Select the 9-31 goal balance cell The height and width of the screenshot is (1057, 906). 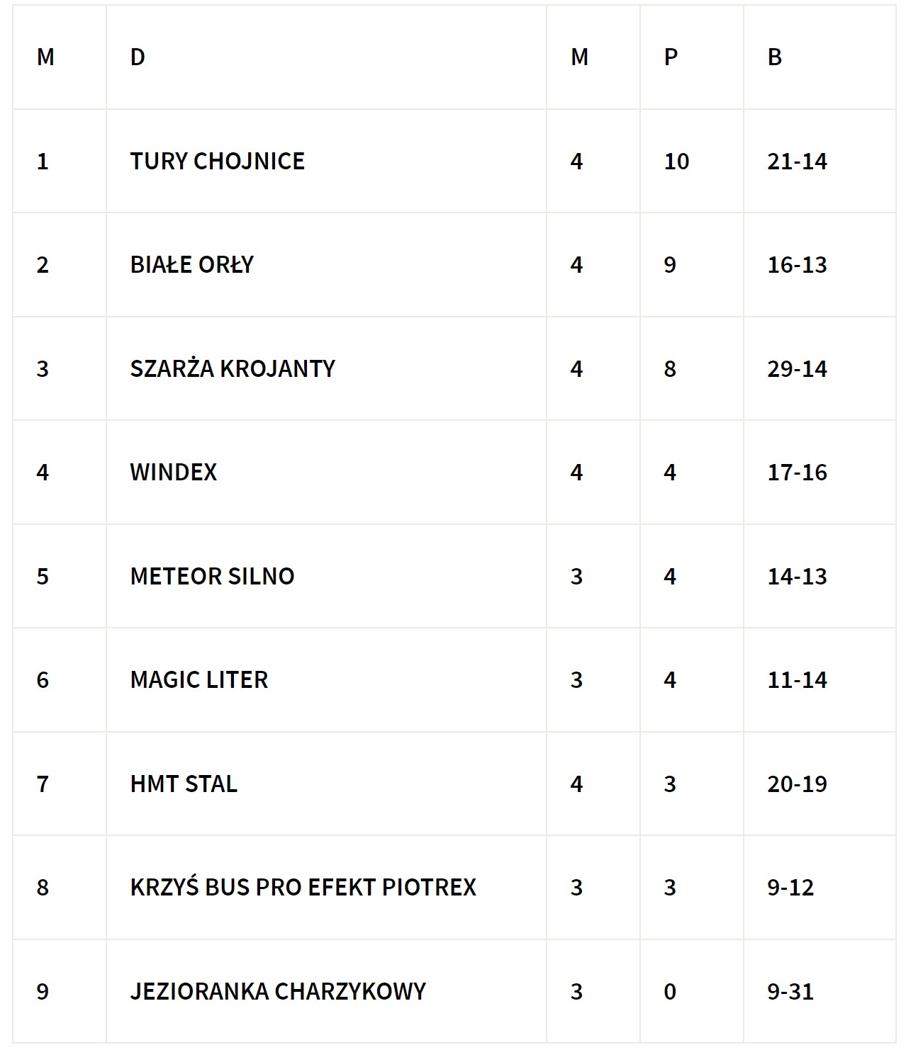point(790,991)
